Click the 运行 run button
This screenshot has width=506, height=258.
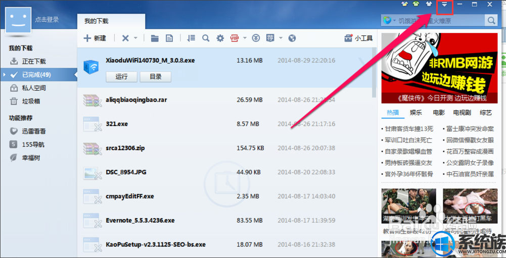point(121,76)
